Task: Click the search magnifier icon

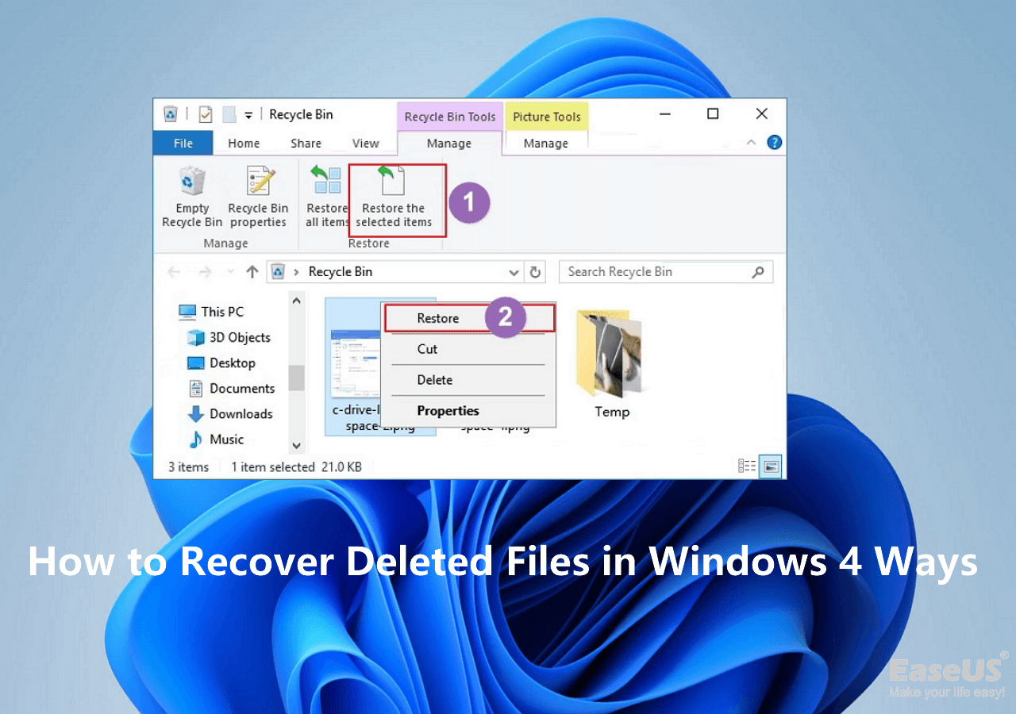Action: click(758, 271)
